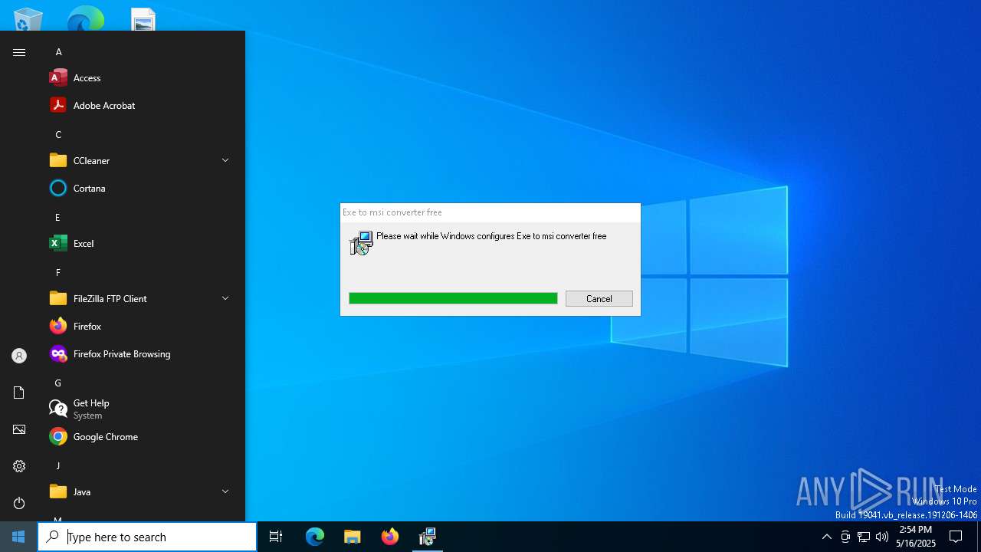Click the letter F group header
The width and height of the screenshot is (981, 552).
[x=57, y=273]
